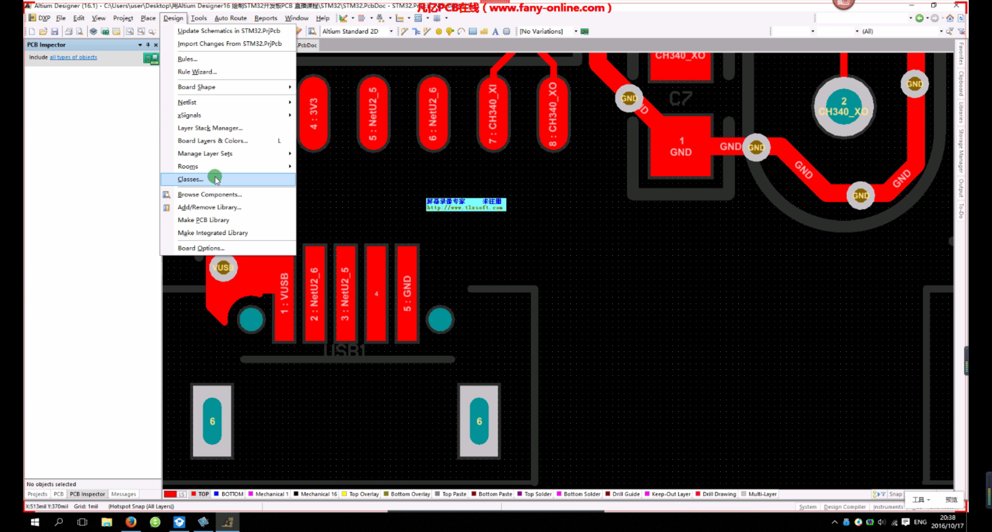This screenshot has height=532, width=992.
Task: Click the Browse Components icon entry
Action: click(166, 195)
